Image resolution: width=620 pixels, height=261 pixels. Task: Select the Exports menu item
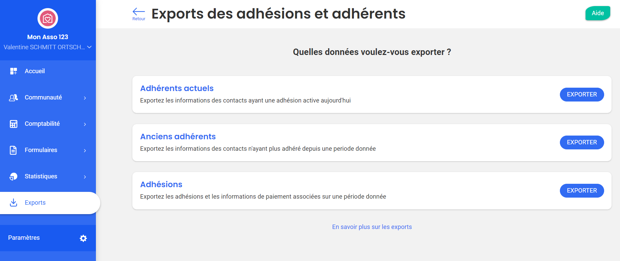point(35,203)
